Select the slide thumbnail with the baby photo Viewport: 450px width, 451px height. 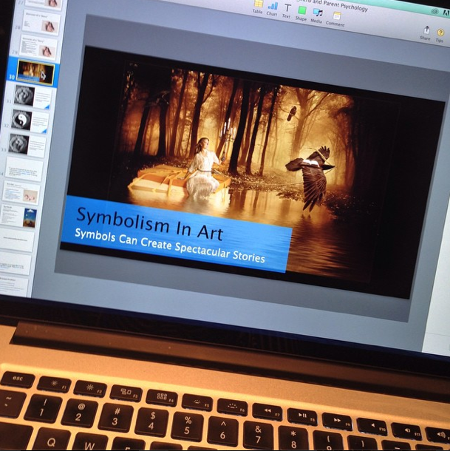coord(21,193)
